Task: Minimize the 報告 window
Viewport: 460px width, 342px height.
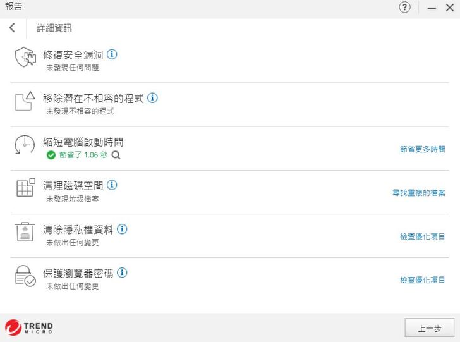Action: click(x=432, y=8)
